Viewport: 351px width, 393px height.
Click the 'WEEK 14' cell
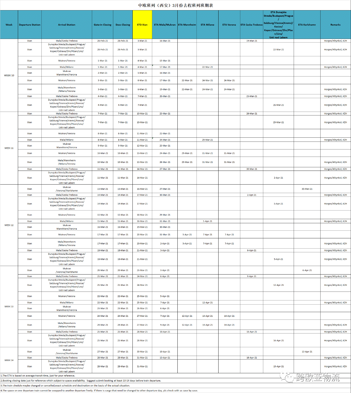(x=9, y=360)
